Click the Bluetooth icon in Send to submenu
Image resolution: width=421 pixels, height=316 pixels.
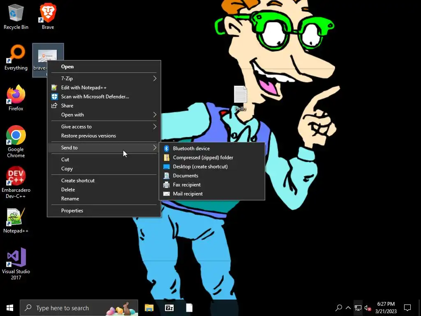click(x=167, y=148)
